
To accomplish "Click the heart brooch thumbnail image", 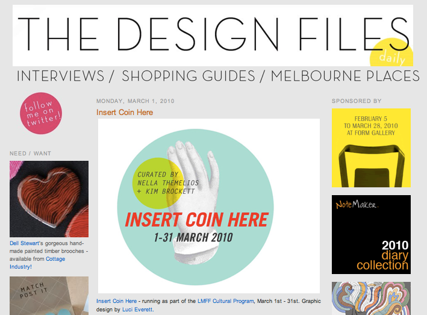I will click(x=49, y=199).
